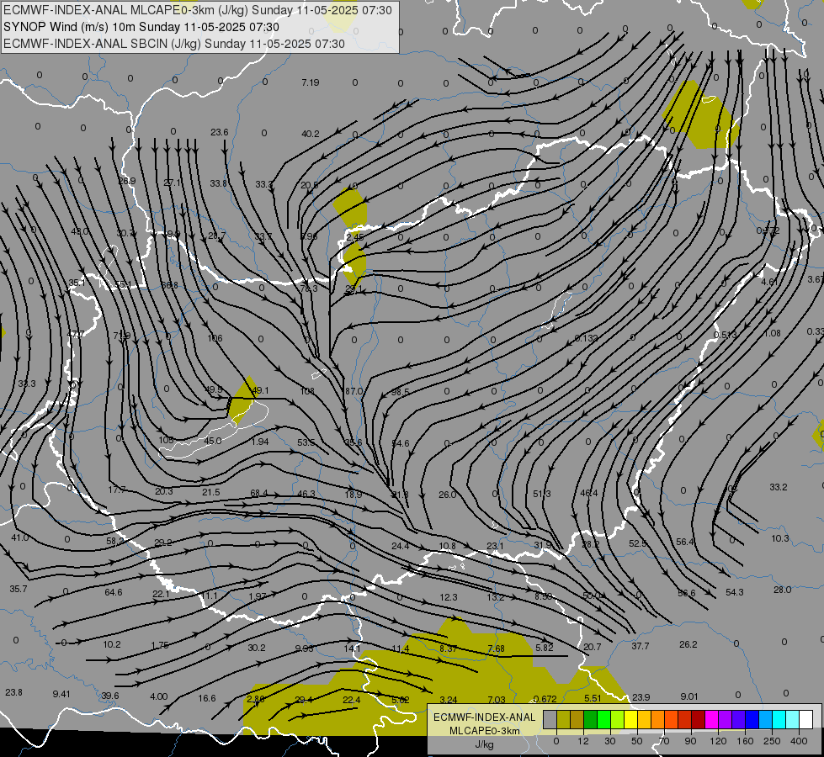Click the 40.2 value on the map
The image size is (824, 757).
point(310,134)
